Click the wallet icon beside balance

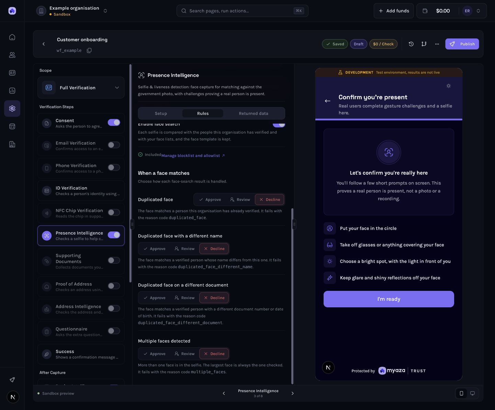tap(425, 11)
